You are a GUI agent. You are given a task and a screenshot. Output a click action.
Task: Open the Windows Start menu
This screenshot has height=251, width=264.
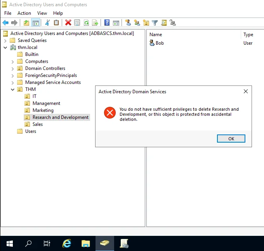tap(10, 243)
